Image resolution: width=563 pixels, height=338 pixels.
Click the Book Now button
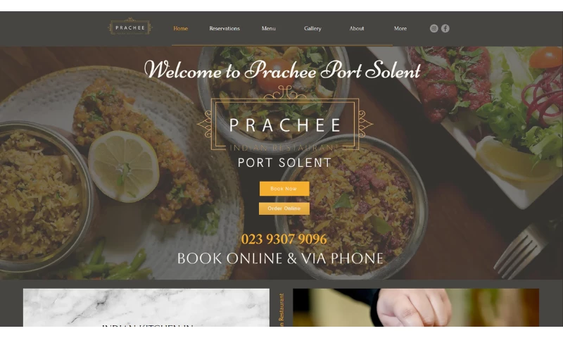(x=284, y=189)
